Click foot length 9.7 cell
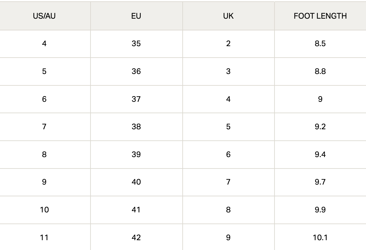 click(x=320, y=182)
